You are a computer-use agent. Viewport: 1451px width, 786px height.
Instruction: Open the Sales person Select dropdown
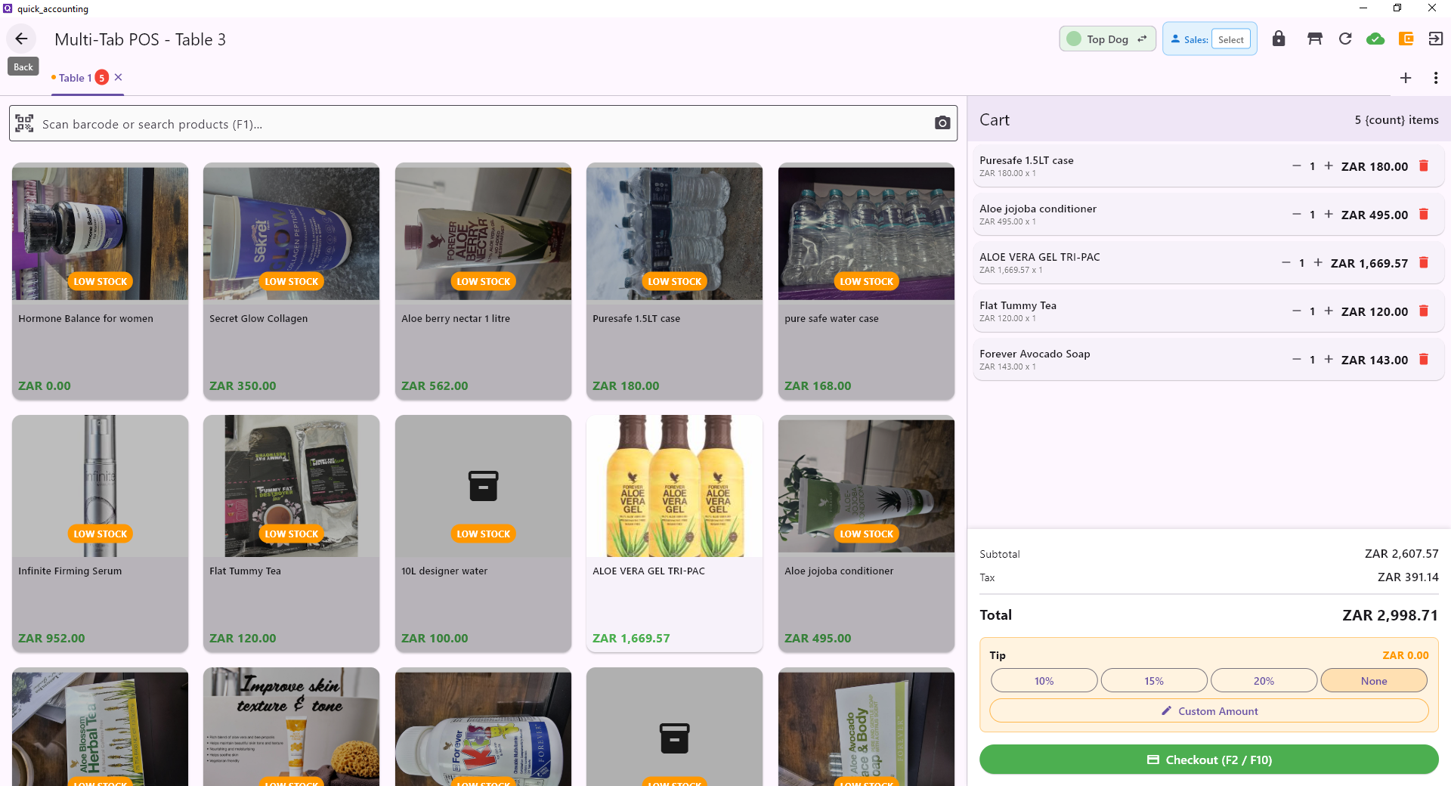point(1230,39)
